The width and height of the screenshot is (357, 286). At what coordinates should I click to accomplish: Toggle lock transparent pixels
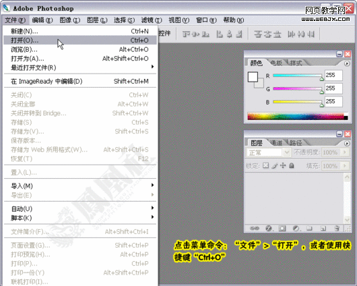(265, 165)
